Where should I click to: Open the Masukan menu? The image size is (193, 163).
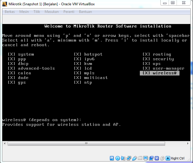[x=52, y=12]
